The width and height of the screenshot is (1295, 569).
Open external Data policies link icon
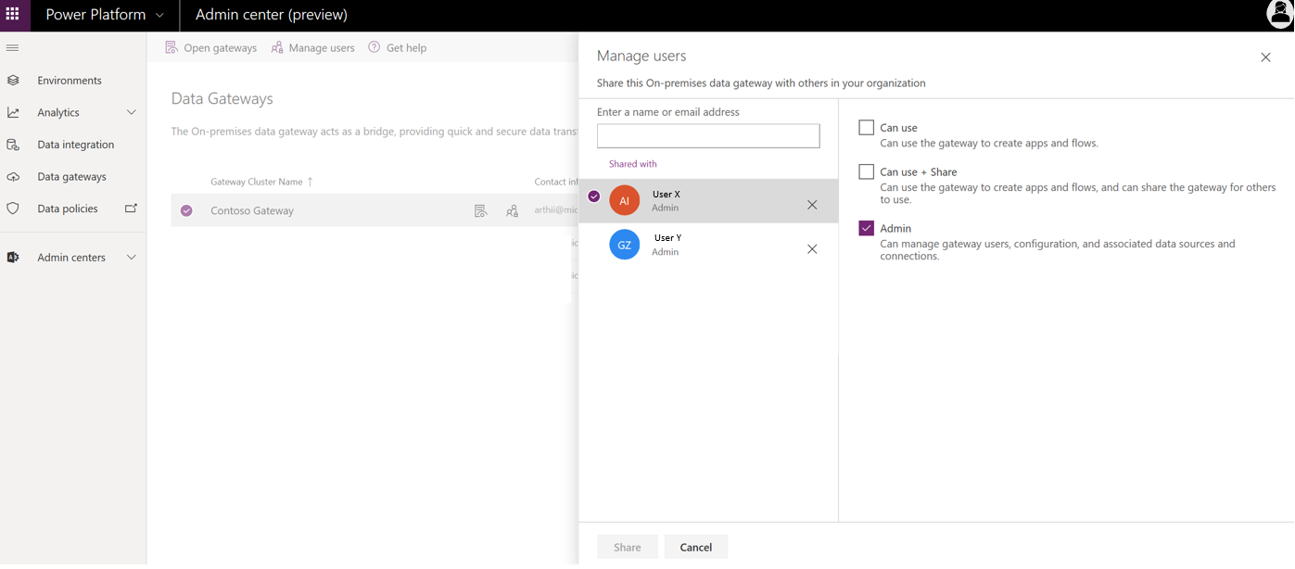point(131,209)
